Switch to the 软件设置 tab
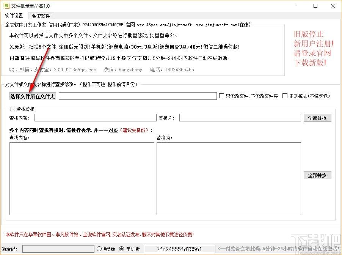The width and height of the screenshot is (342, 255). tap(14, 16)
